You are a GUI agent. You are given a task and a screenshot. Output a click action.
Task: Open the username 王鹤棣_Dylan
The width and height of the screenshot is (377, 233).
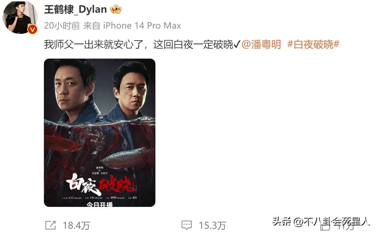pos(75,10)
